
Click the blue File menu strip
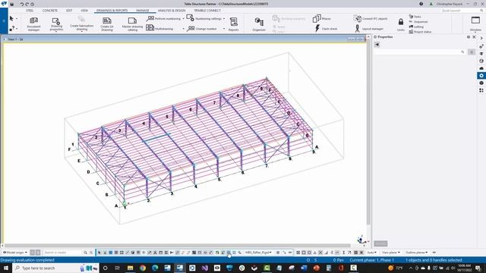pos(4,21)
